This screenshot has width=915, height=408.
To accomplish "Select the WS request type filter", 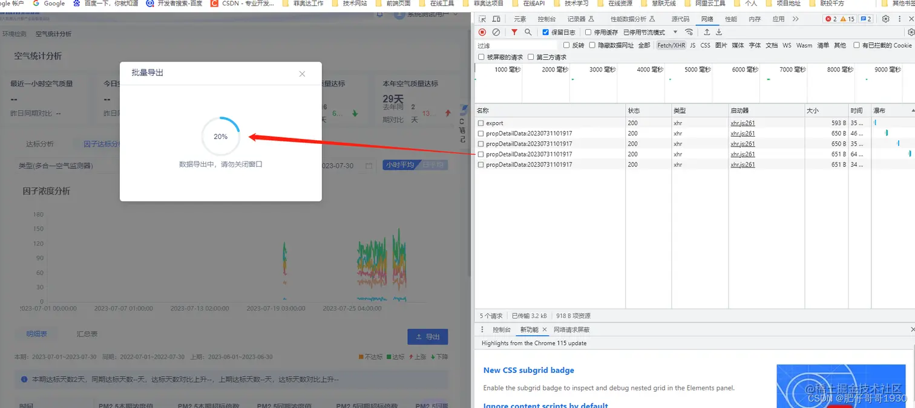I will [x=787, y=45].
